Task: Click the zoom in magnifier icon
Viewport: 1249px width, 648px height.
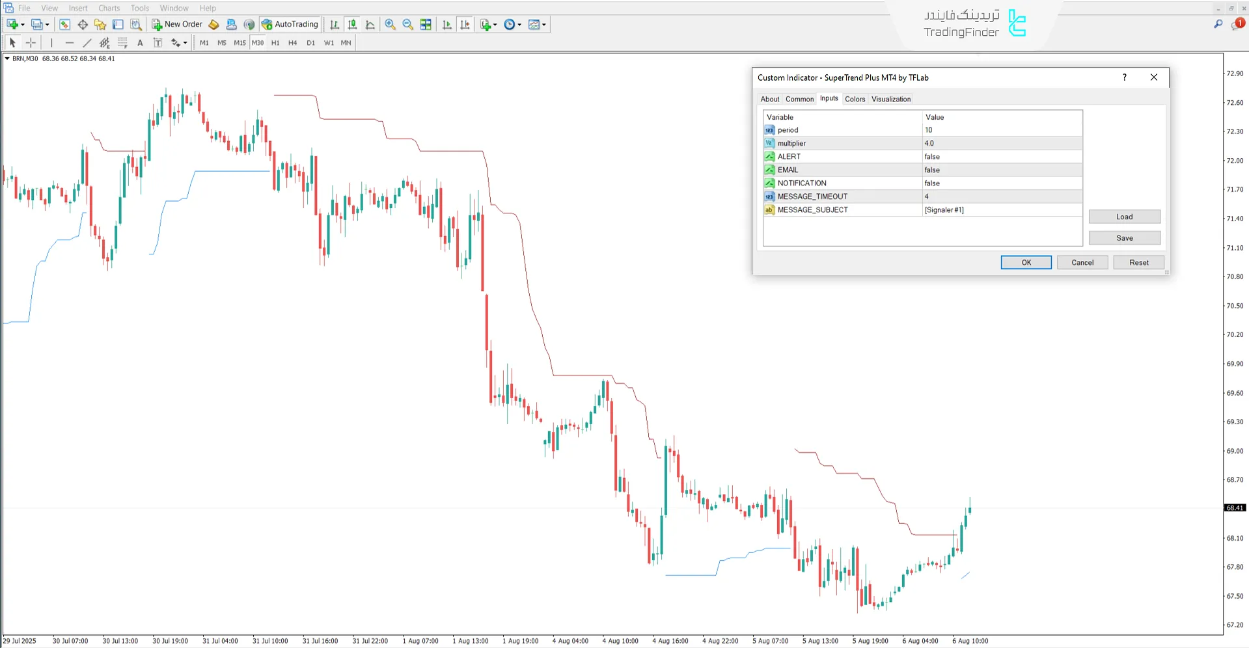Action: [390, 25]
